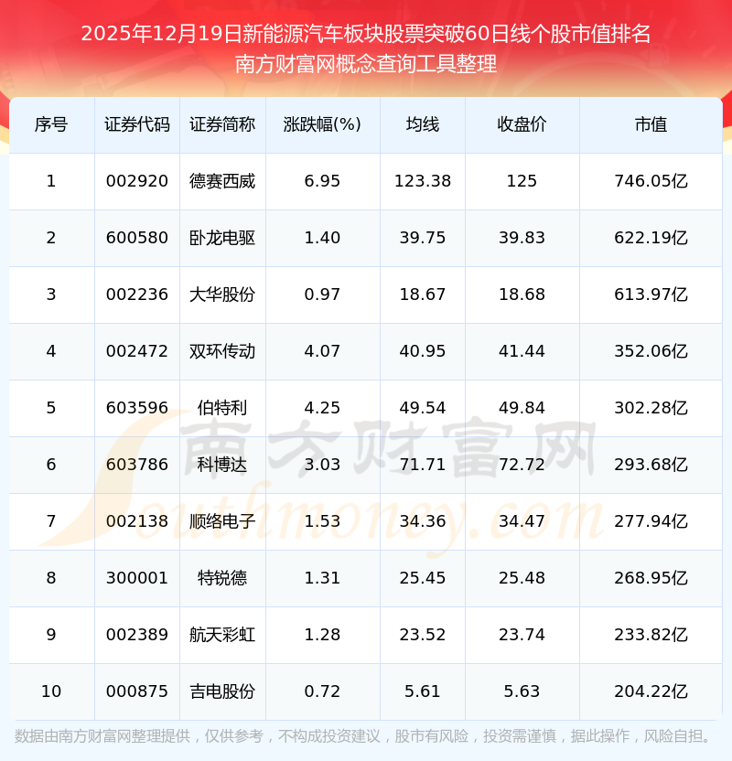Click closing price 72.72
Image resolution: width=732 pixels, height=761 pixels.
522,465
